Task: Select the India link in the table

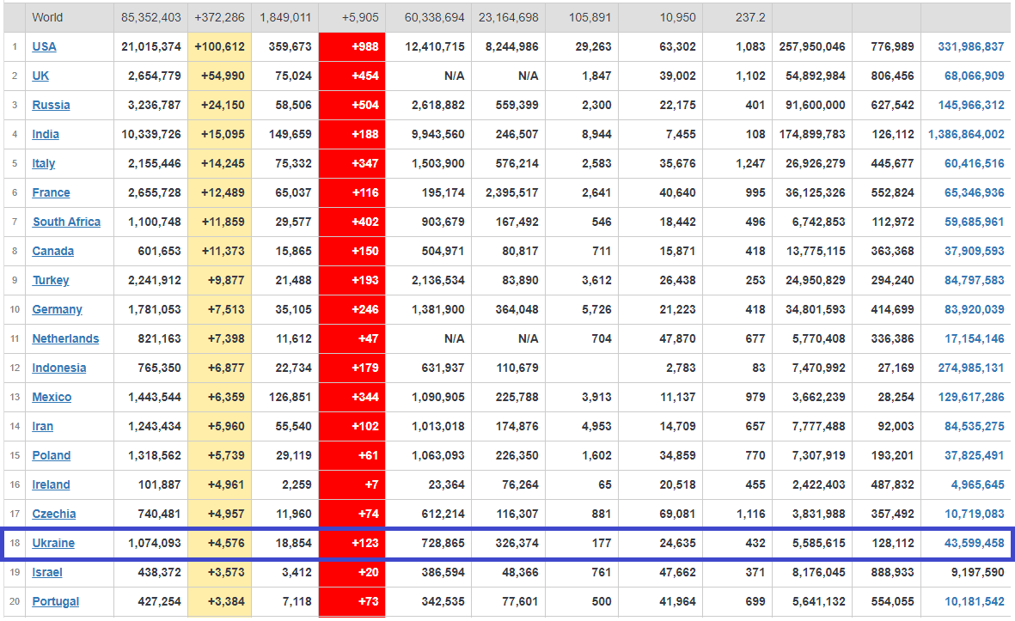Action: 46,134
